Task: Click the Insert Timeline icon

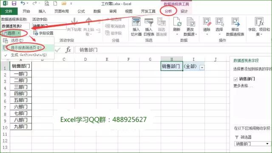Action: [149, 22]
